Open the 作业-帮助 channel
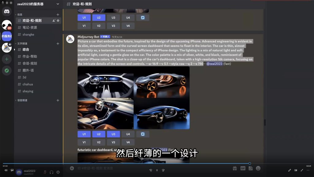This screenshot has width=314, height=177. tap(29, 57)
